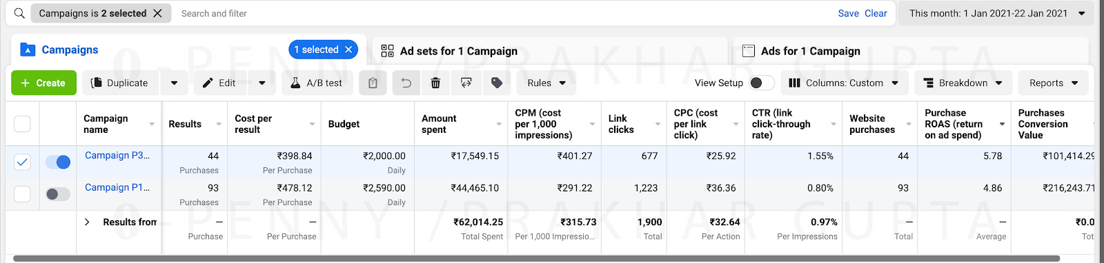Screen dimensions: 1104x263
Task: Click the undo arrow icon
Action: [x=406, y=83]
